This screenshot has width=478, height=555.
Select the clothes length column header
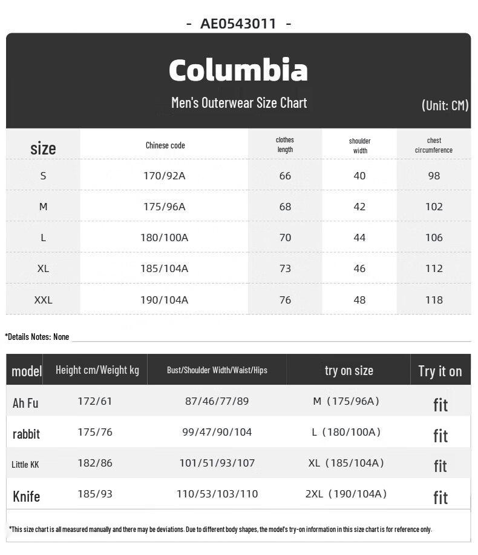tap(284, 145)
